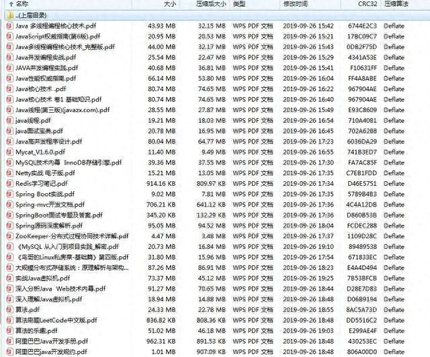Click PDF icon of 深入理解Java虚拟机.pdf

pyautogui.click(x=9, y=299)
